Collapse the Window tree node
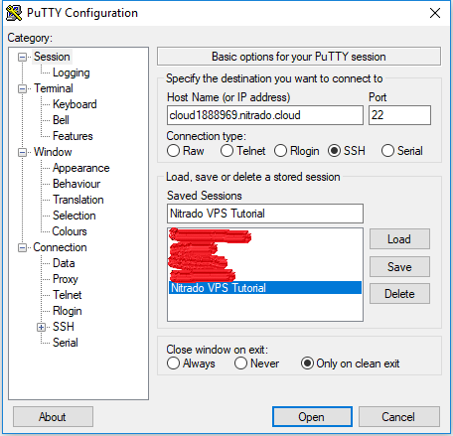The image size is (453, 436). coord(22,153)
